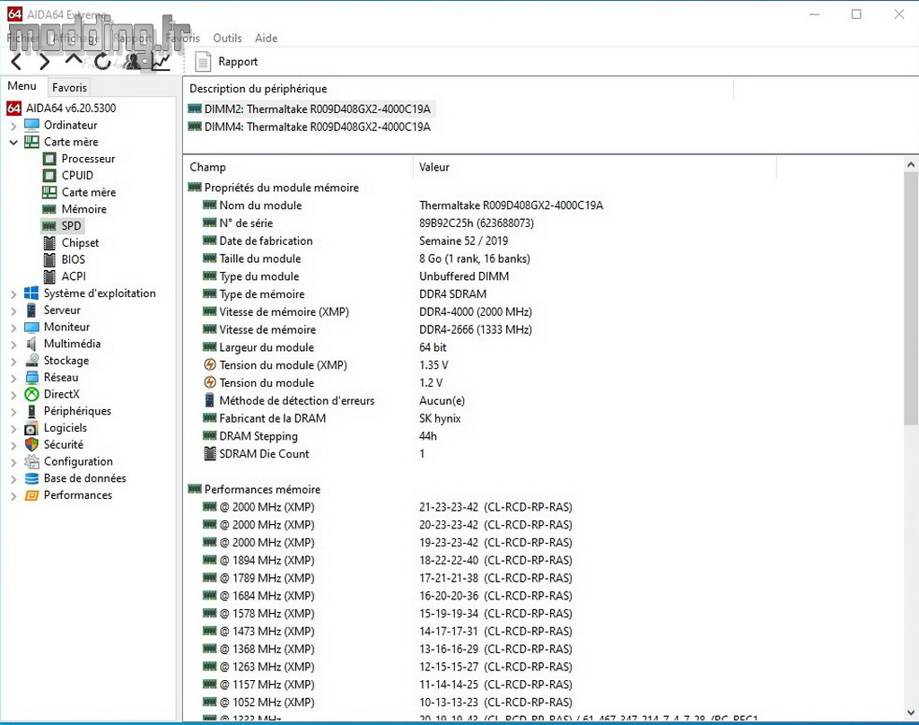Click the vertical scrollbar thumb
The image size is (919, 725).
point(911,298)
